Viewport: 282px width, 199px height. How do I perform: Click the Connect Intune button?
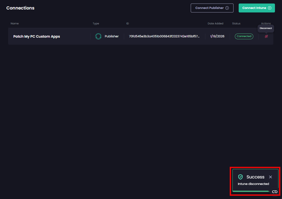(257, 8)
